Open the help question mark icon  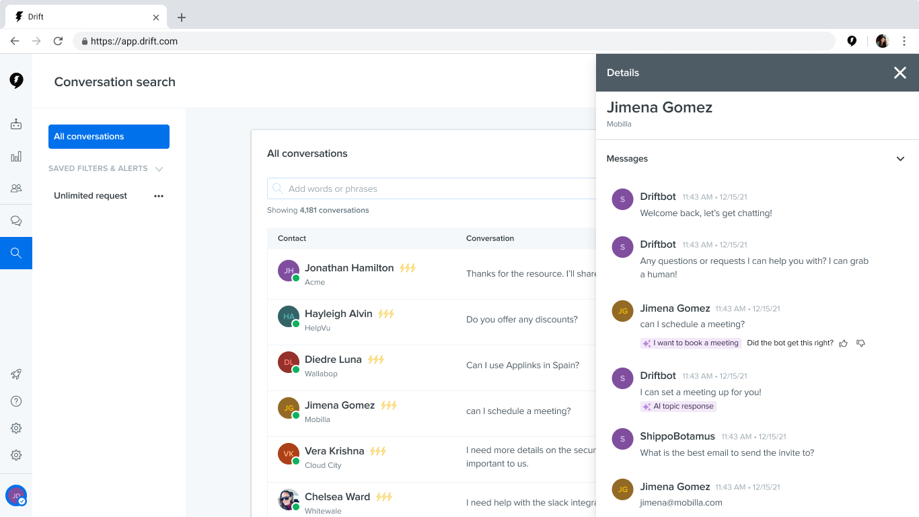click(x=16, y=401)
